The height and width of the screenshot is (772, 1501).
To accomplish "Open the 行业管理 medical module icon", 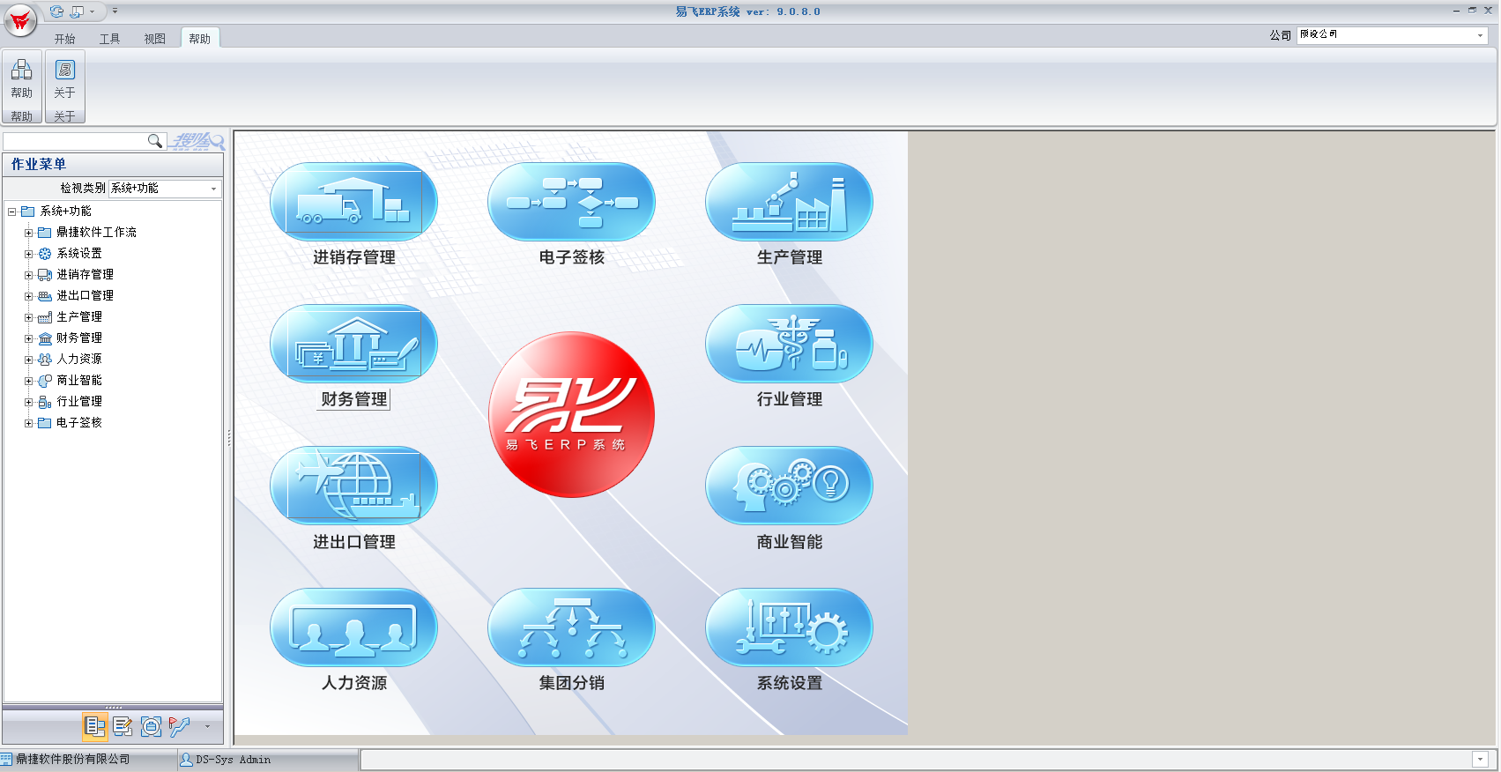I will (x=789, y=344).
